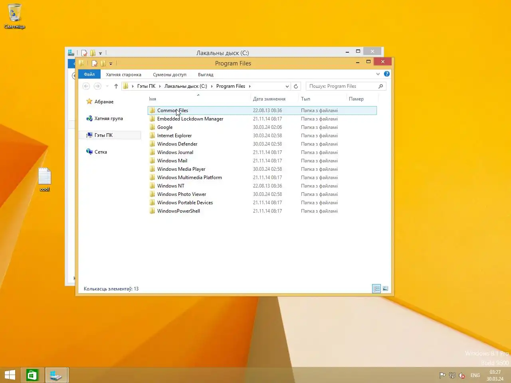Activate File Explorer taskbar button
The width and height of the screenshot is (511, 383).
tap(56, 375)
